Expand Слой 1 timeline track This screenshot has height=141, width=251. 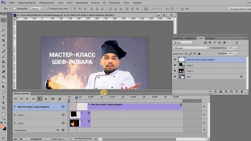15,123
